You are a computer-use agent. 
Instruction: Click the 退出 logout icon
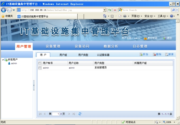tap(165, 38)
